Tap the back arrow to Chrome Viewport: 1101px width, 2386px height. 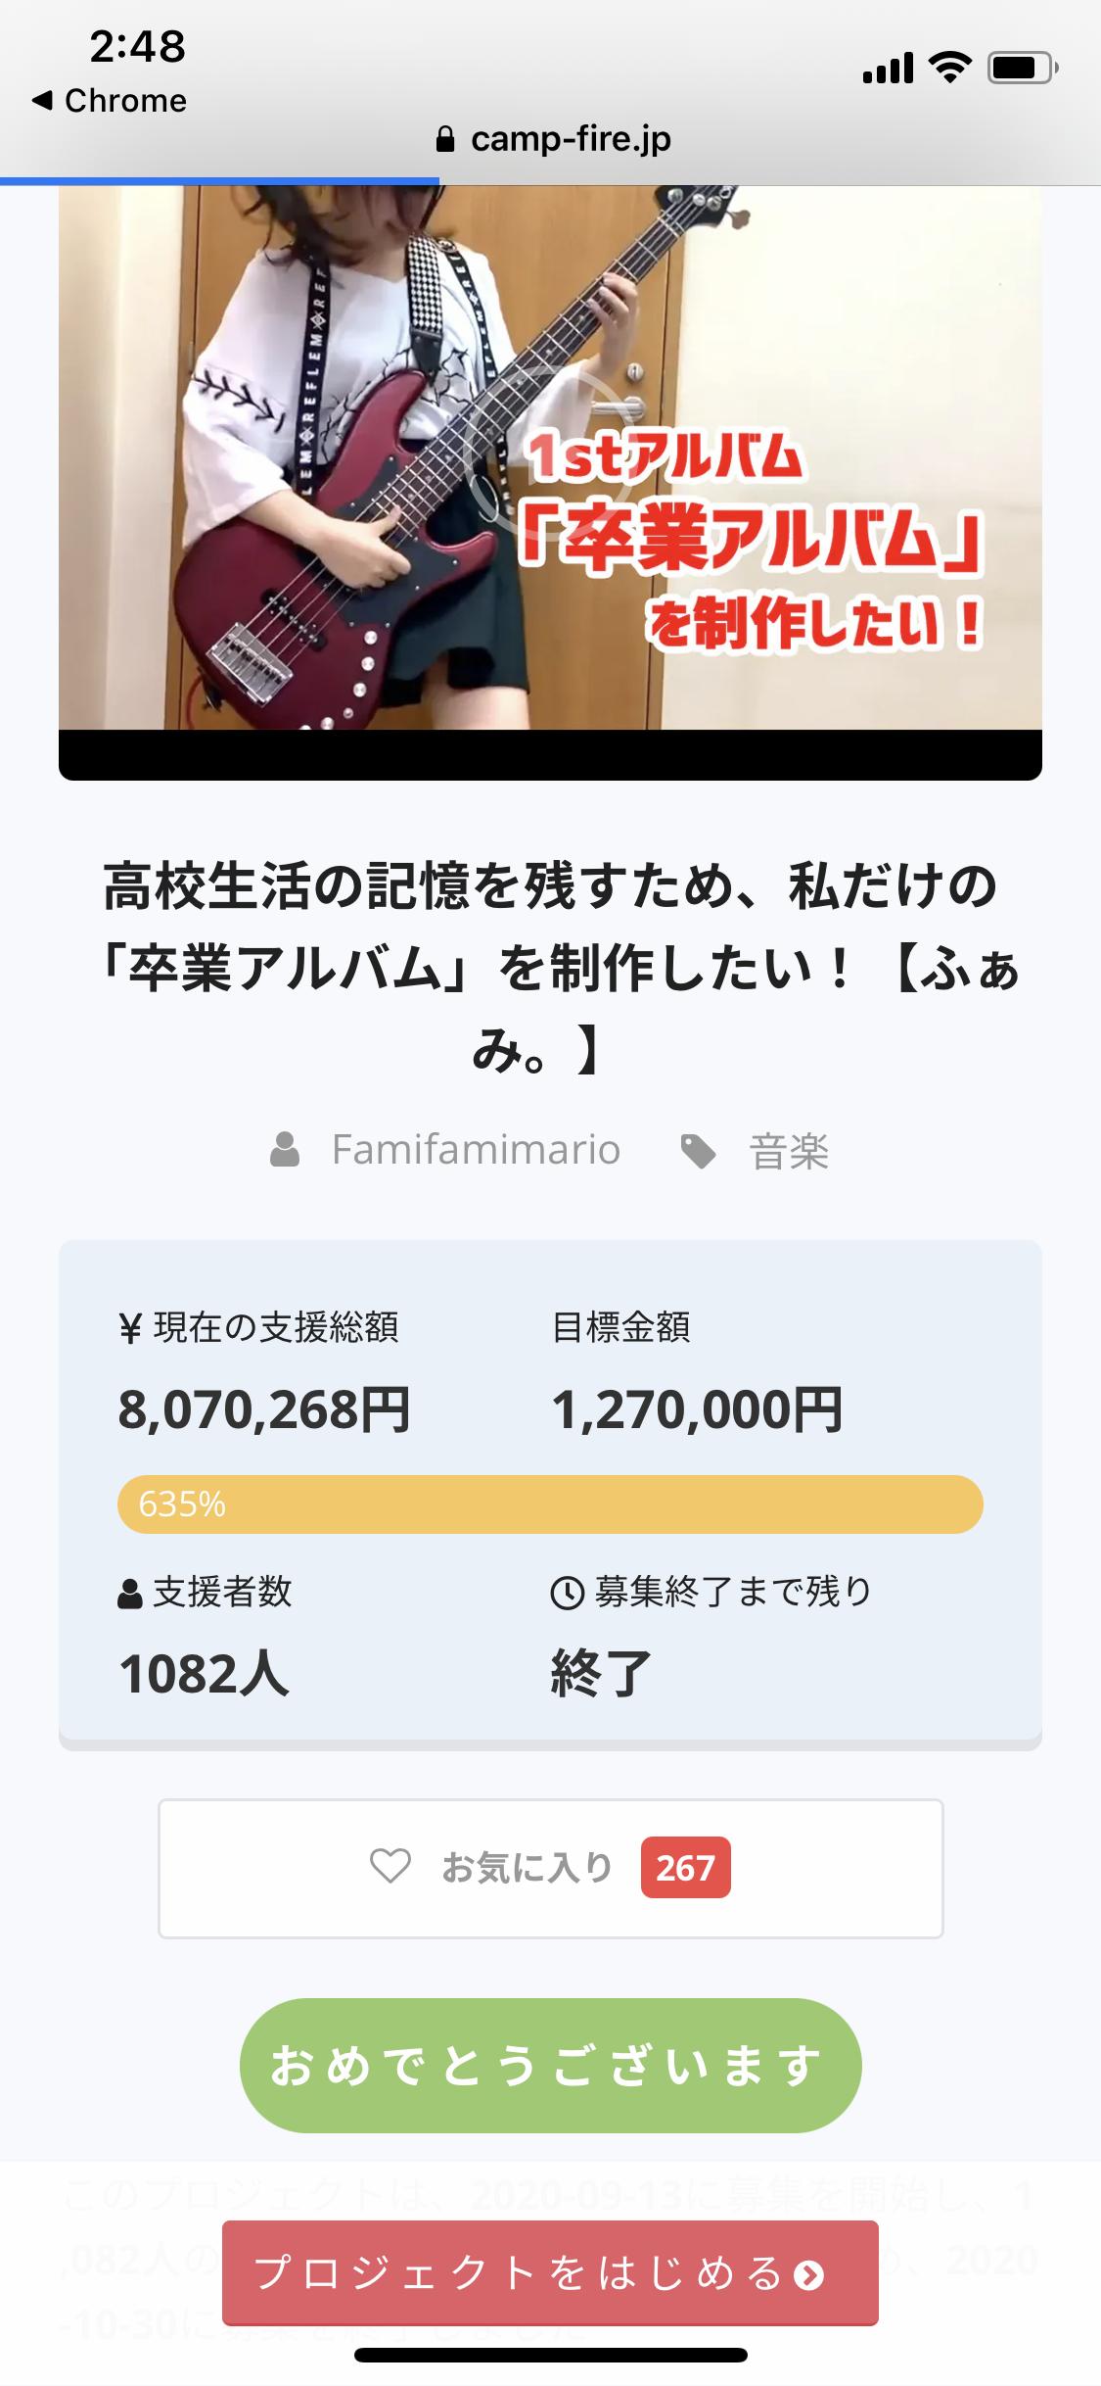pyautogui.click(x=42, y=101)
